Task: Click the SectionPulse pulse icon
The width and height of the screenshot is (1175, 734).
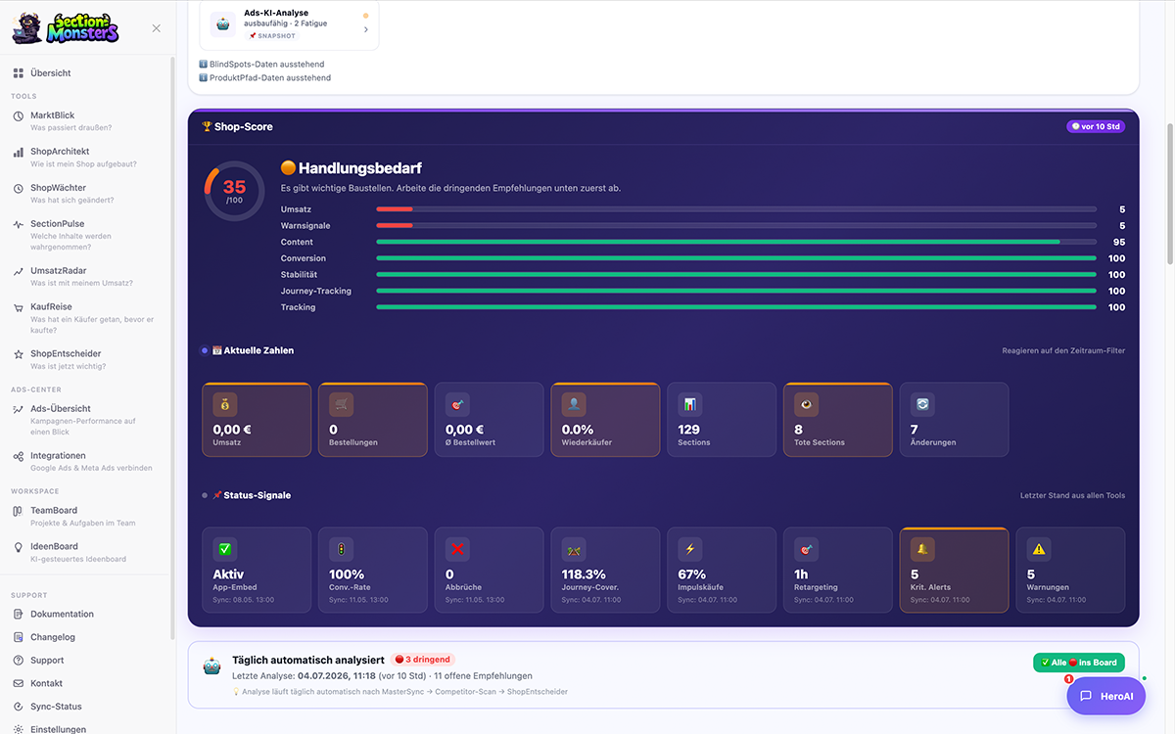Action: point(19,224)
